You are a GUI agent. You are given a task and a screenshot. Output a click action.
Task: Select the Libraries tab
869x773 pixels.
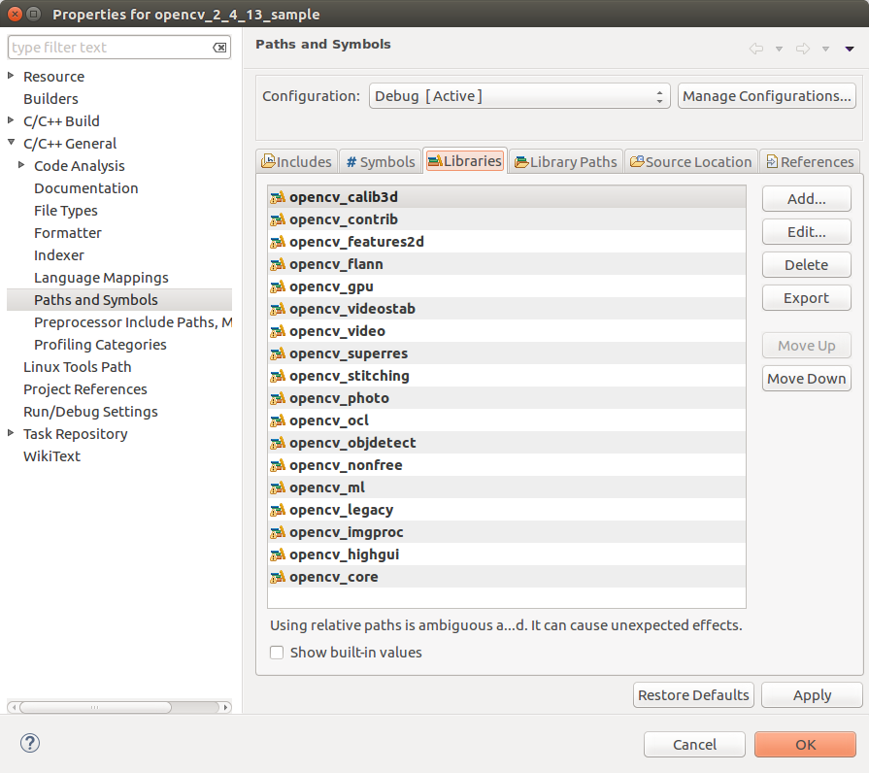465,160
